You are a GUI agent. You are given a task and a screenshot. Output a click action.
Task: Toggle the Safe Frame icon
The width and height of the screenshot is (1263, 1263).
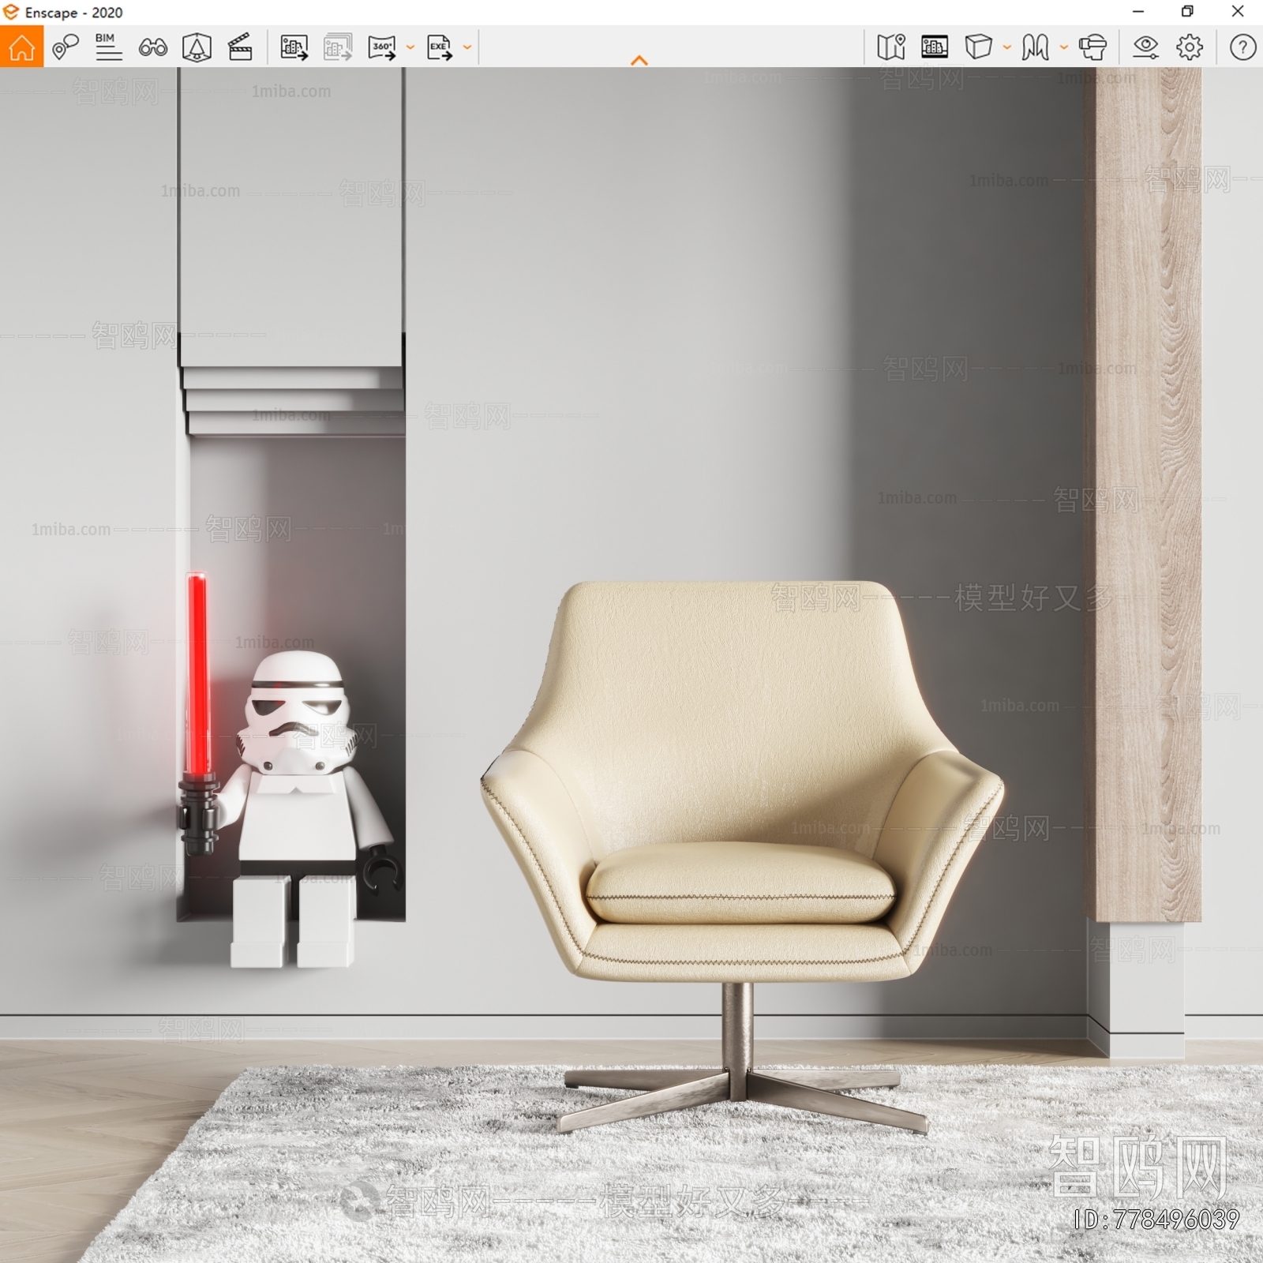pos(197,47)
